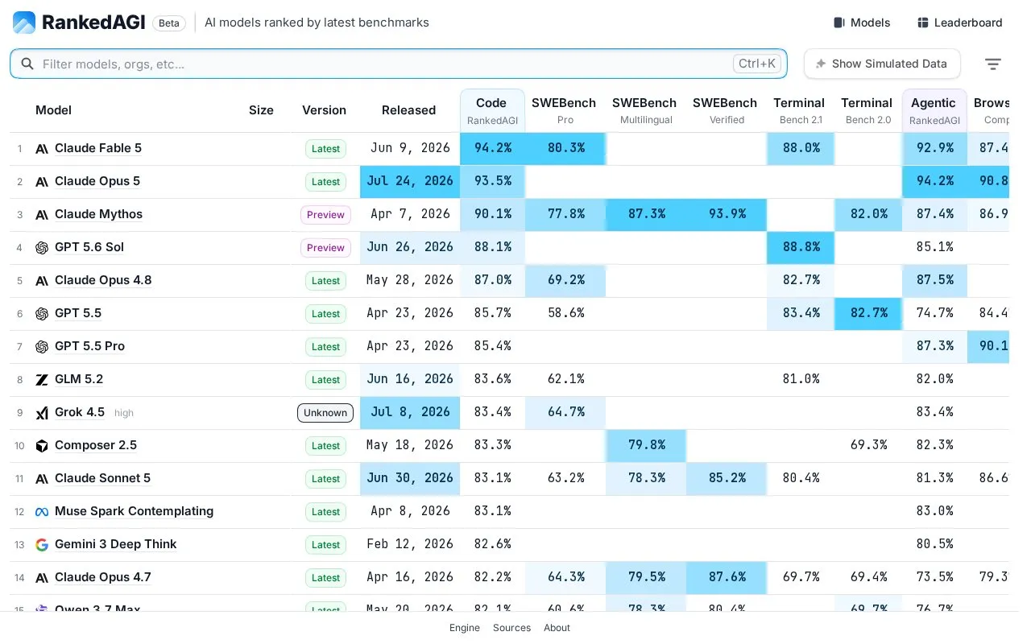This screenshot has width=1031, height=644.
Task: Sort by Terminal Bench 2.1 header
Action: [799, 110]
